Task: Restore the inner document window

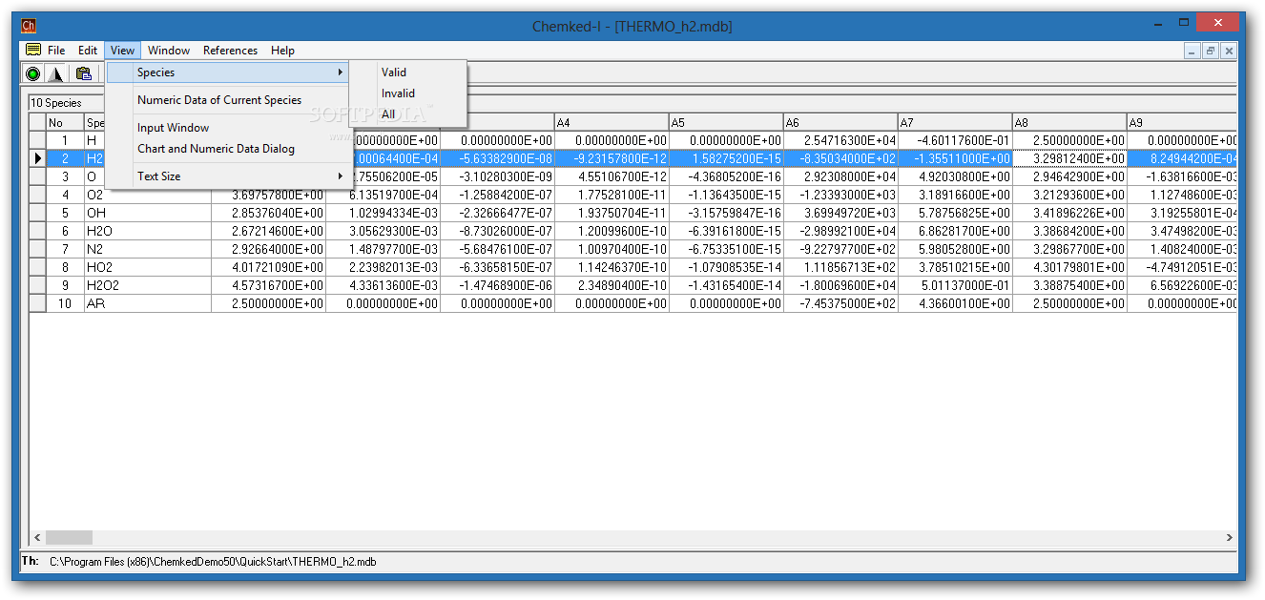Action: click(x=1211, y=51)
